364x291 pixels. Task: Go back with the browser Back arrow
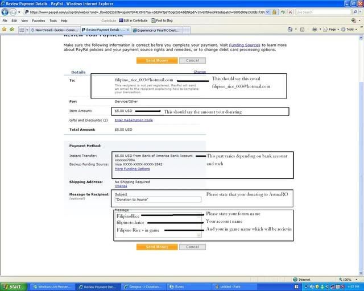click(x=5, y=12)
